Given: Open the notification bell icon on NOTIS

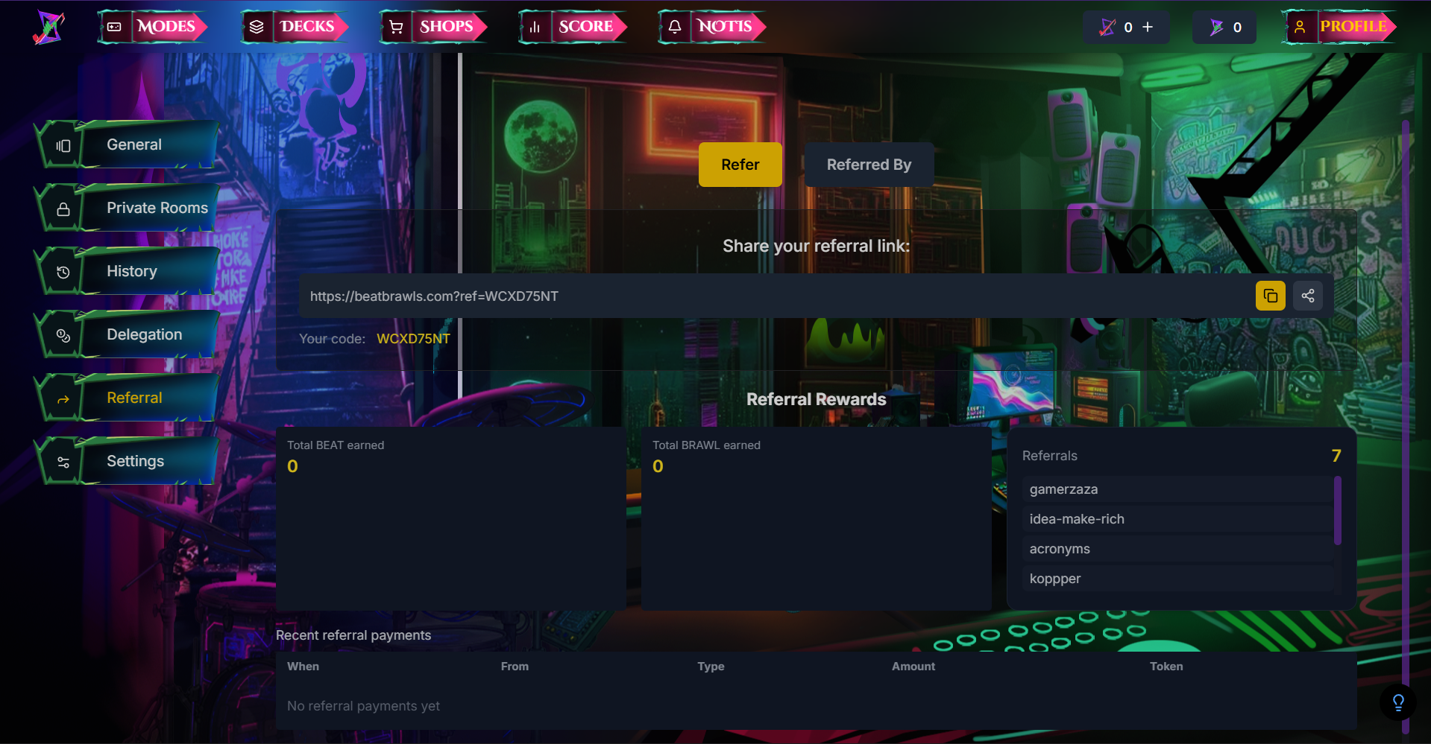Looking at the screenshot, I should click(675, 25).
